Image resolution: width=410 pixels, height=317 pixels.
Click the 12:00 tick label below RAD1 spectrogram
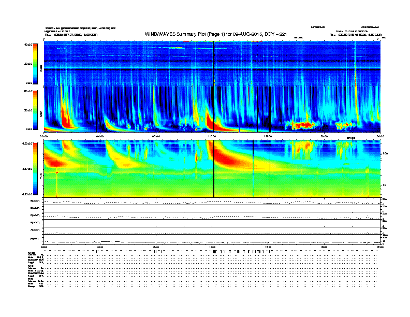point(212,136)
